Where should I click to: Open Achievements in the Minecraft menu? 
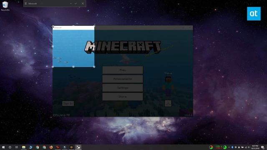[123, 79]
